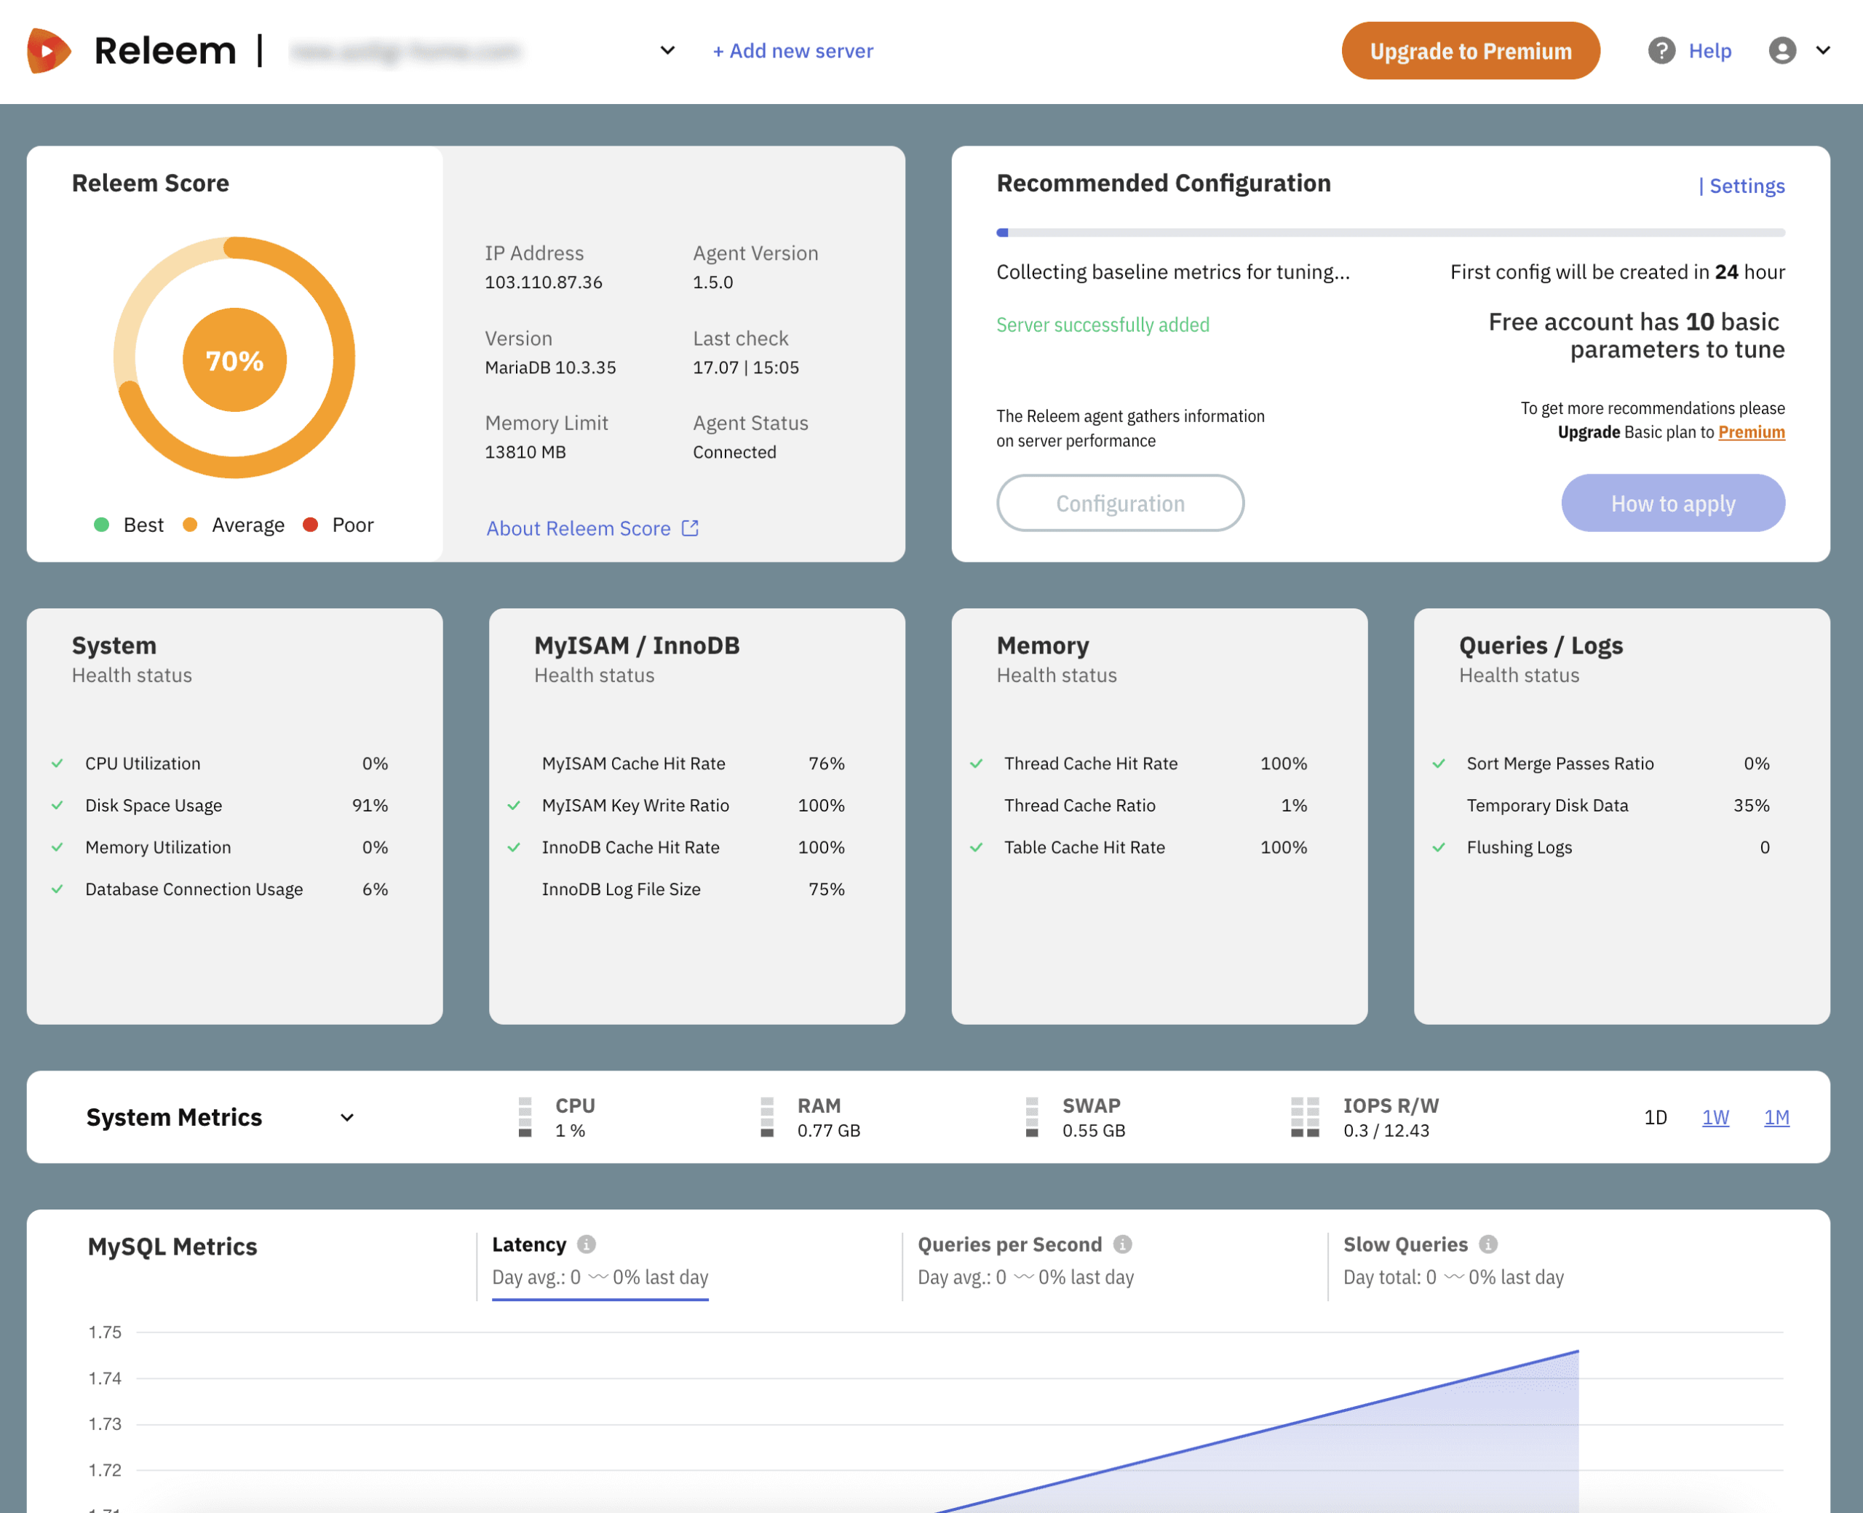This screenshot has height=1513, width=1863.
Task: Click the Slow Queries info icon
Action: point(1488,1244)
